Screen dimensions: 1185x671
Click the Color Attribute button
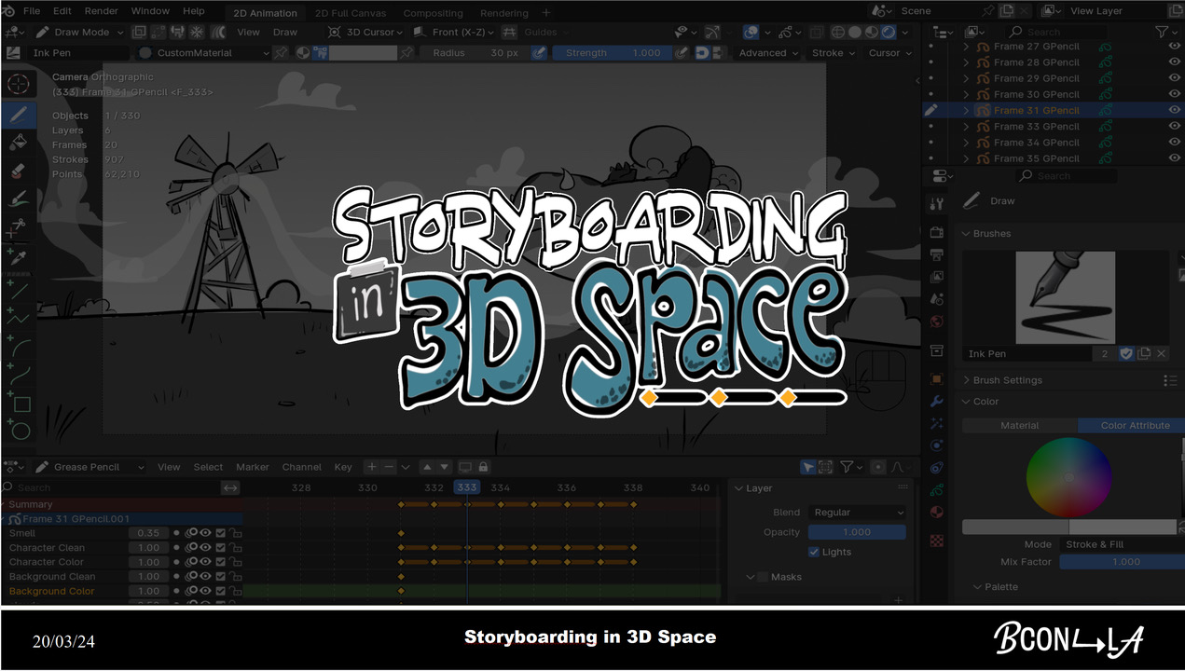pos(1134,425)
